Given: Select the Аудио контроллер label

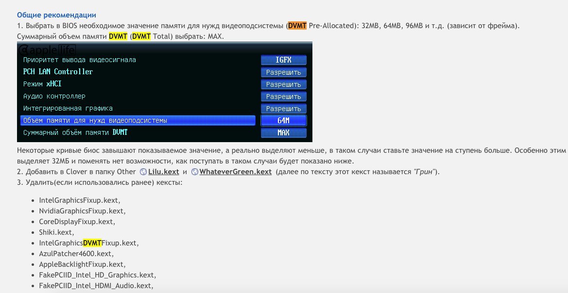Looking at the screenshot, I should coord(54,96).
